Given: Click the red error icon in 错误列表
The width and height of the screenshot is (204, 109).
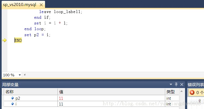Looking at the screenshot, I should 192,92.
